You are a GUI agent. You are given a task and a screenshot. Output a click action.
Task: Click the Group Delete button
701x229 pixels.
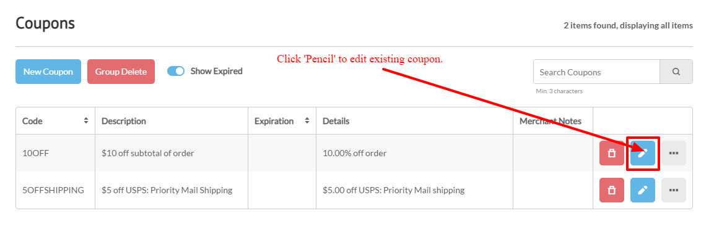pos(121,72)
